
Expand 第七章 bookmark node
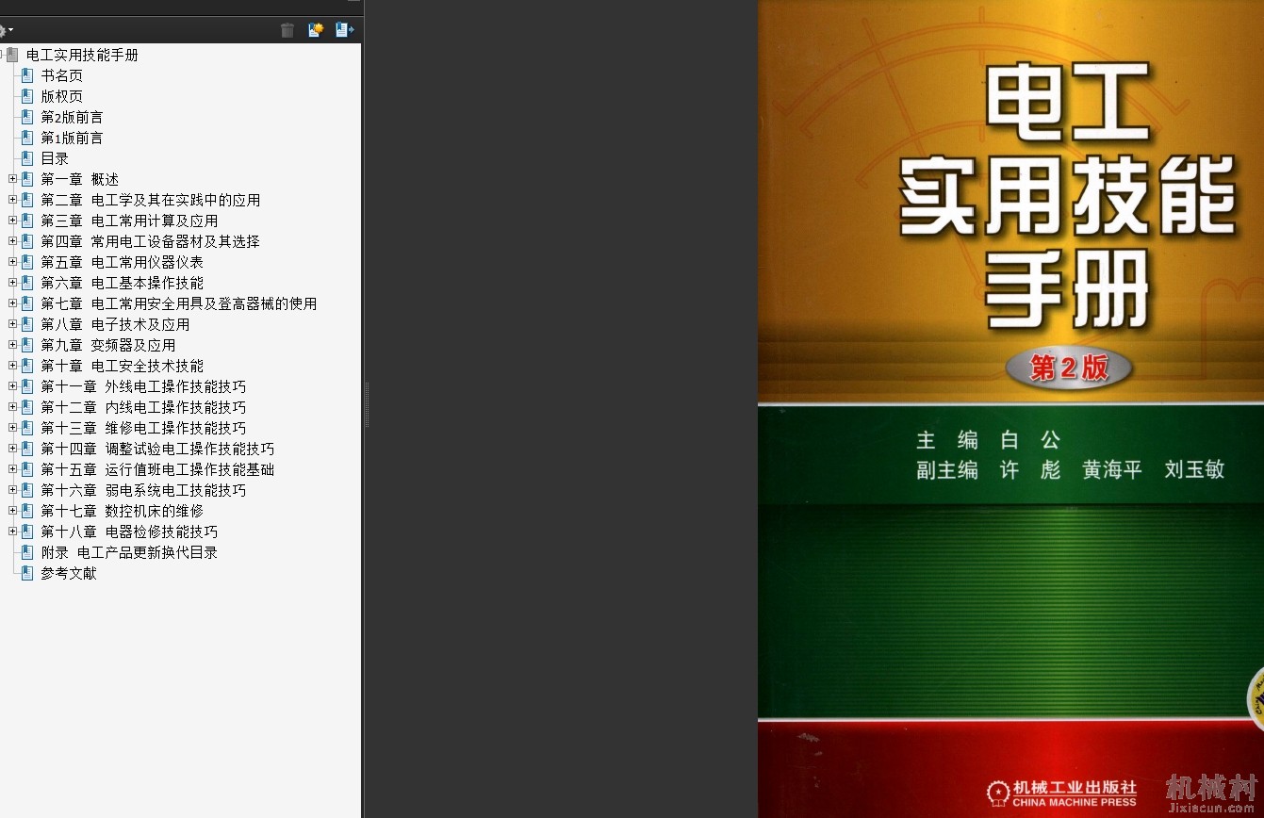coord(12,303)
